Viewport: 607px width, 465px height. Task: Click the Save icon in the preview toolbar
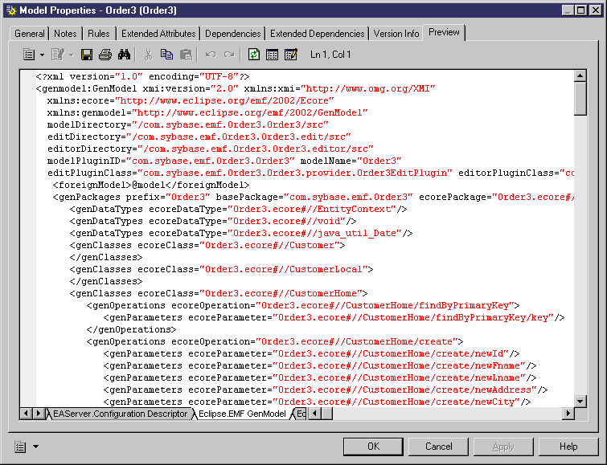point(88,55)
